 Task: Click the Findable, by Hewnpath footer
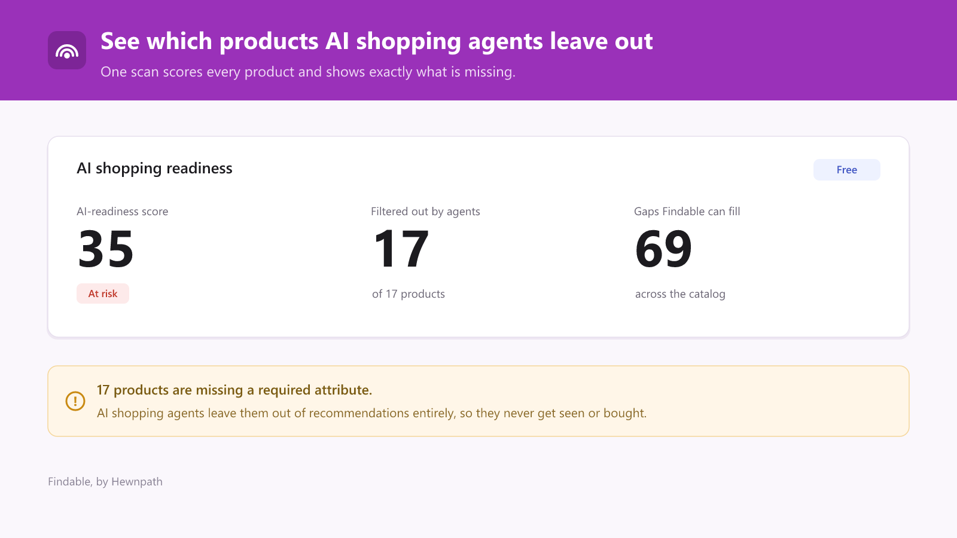click(105, 482)
